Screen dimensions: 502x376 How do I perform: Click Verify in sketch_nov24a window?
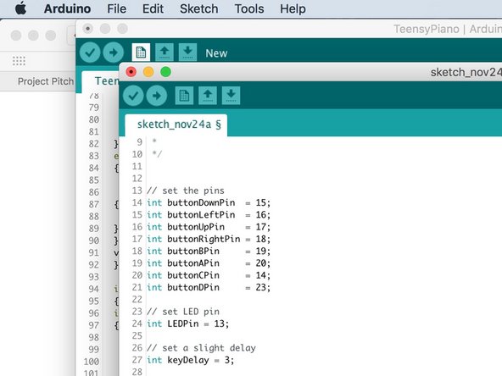click(133, 96)
